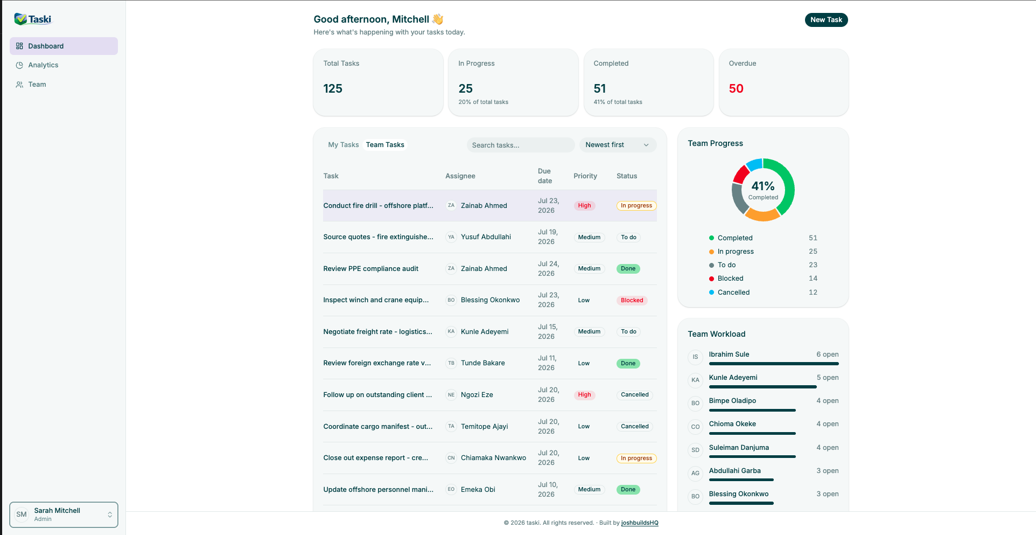The image size is (1036, 535).
Task: Click the CO avatar for Chioma Okeke
Action: (x=696, y=427)
